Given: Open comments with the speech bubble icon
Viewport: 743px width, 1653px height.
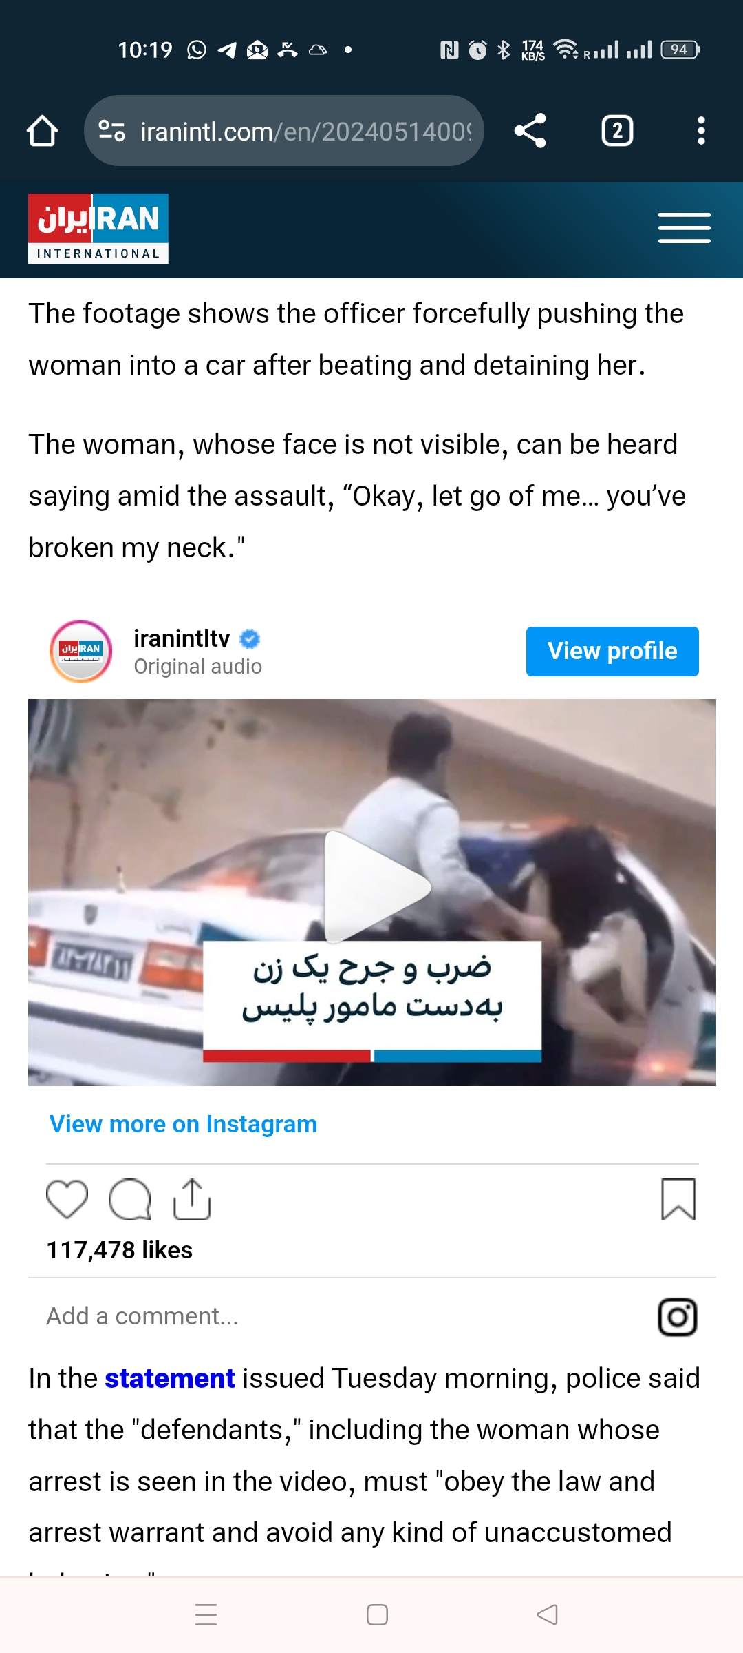Looking at the screenshot, I should (129, 1199).
